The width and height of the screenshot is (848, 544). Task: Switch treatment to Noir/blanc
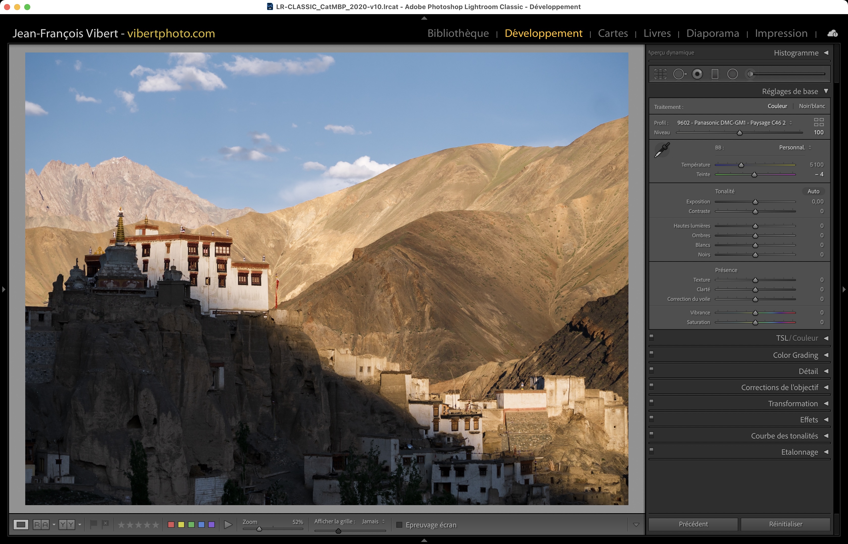(812, 106)
